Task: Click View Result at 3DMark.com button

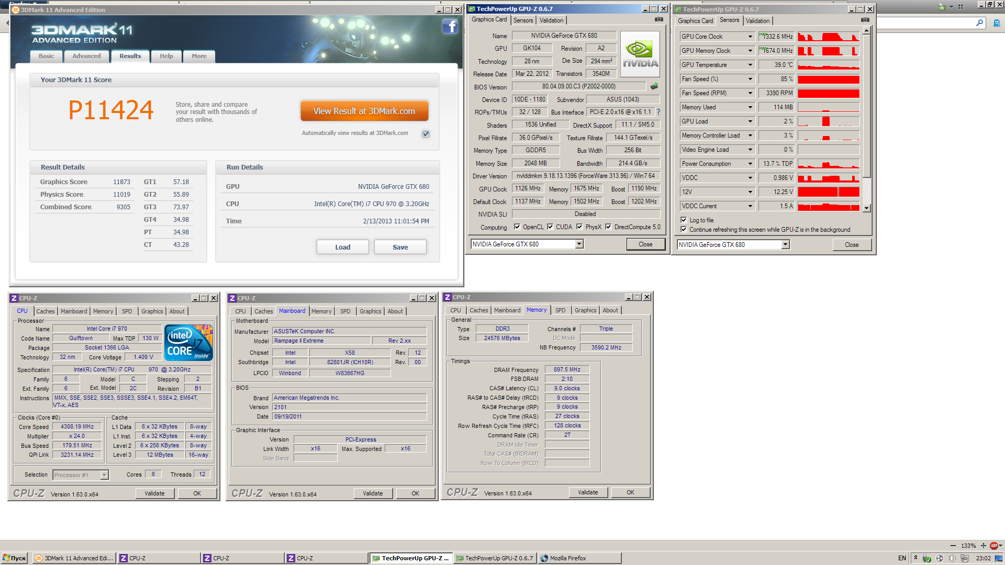Action: point(364,111)
